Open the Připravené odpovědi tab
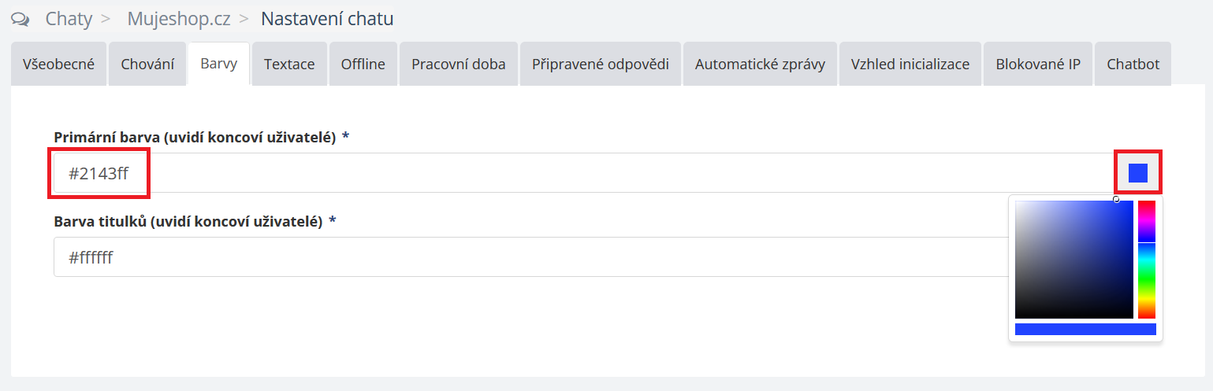 [600, 65]
